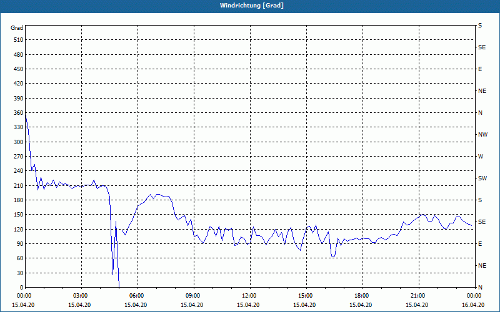This screenshot has width=500, height=312.
Task: Click the NW compass label
Action: click(482, 135)
